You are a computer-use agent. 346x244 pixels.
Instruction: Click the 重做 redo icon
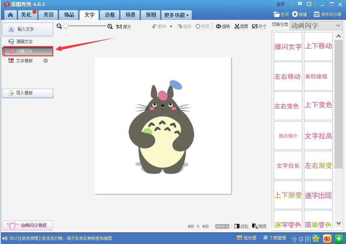(x=180, y=27)
